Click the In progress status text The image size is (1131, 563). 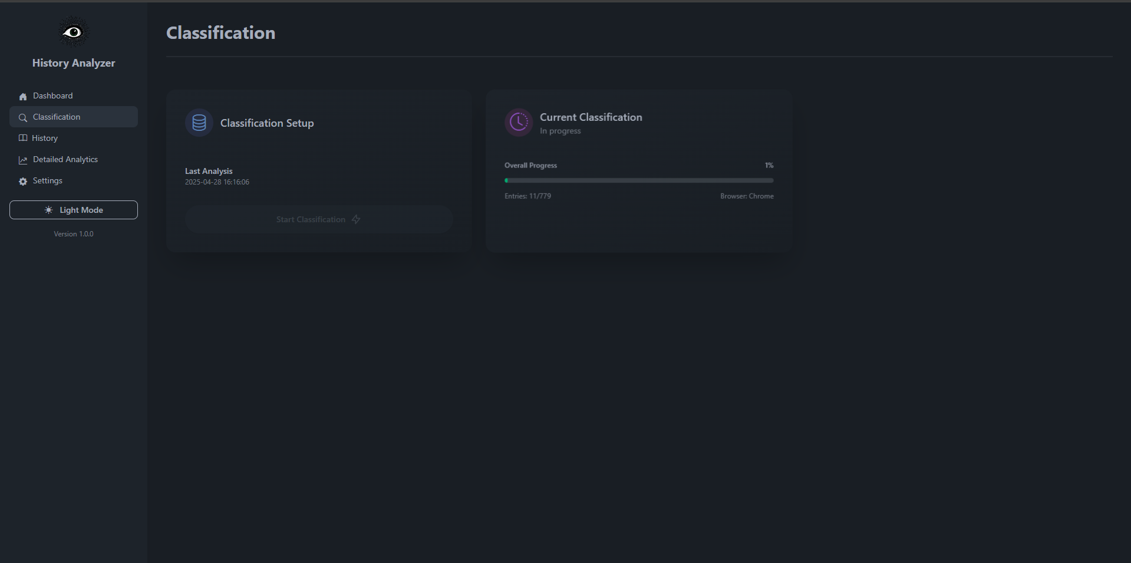pyautogui.click(x=560, y=131)
